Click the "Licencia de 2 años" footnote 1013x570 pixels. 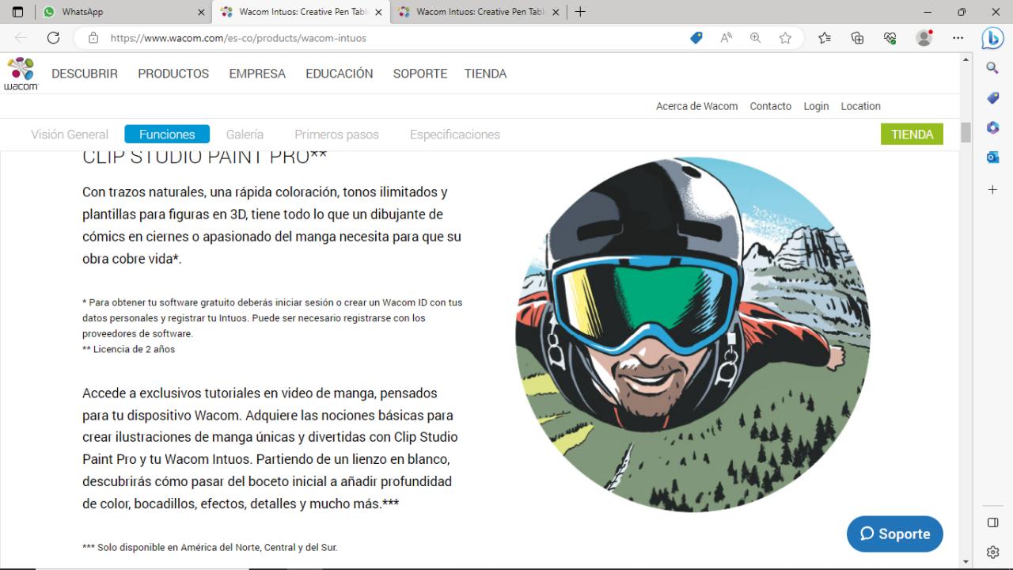point(129,349)
